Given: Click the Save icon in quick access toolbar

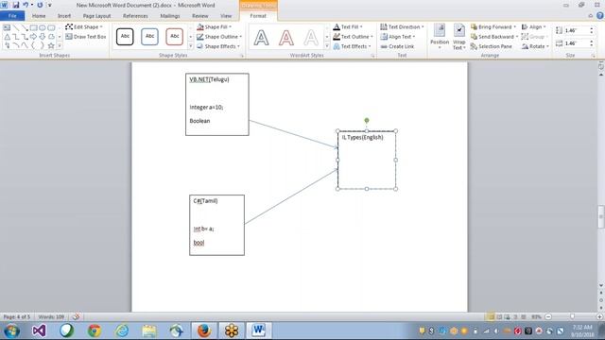Looking at the screenshot, I should pos(16,5).
